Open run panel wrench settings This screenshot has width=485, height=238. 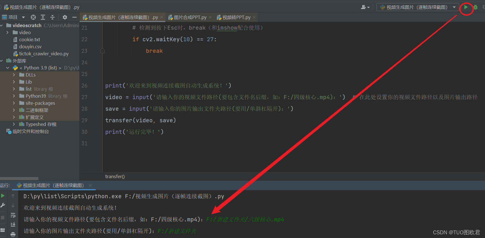click(x=3, y=205)
